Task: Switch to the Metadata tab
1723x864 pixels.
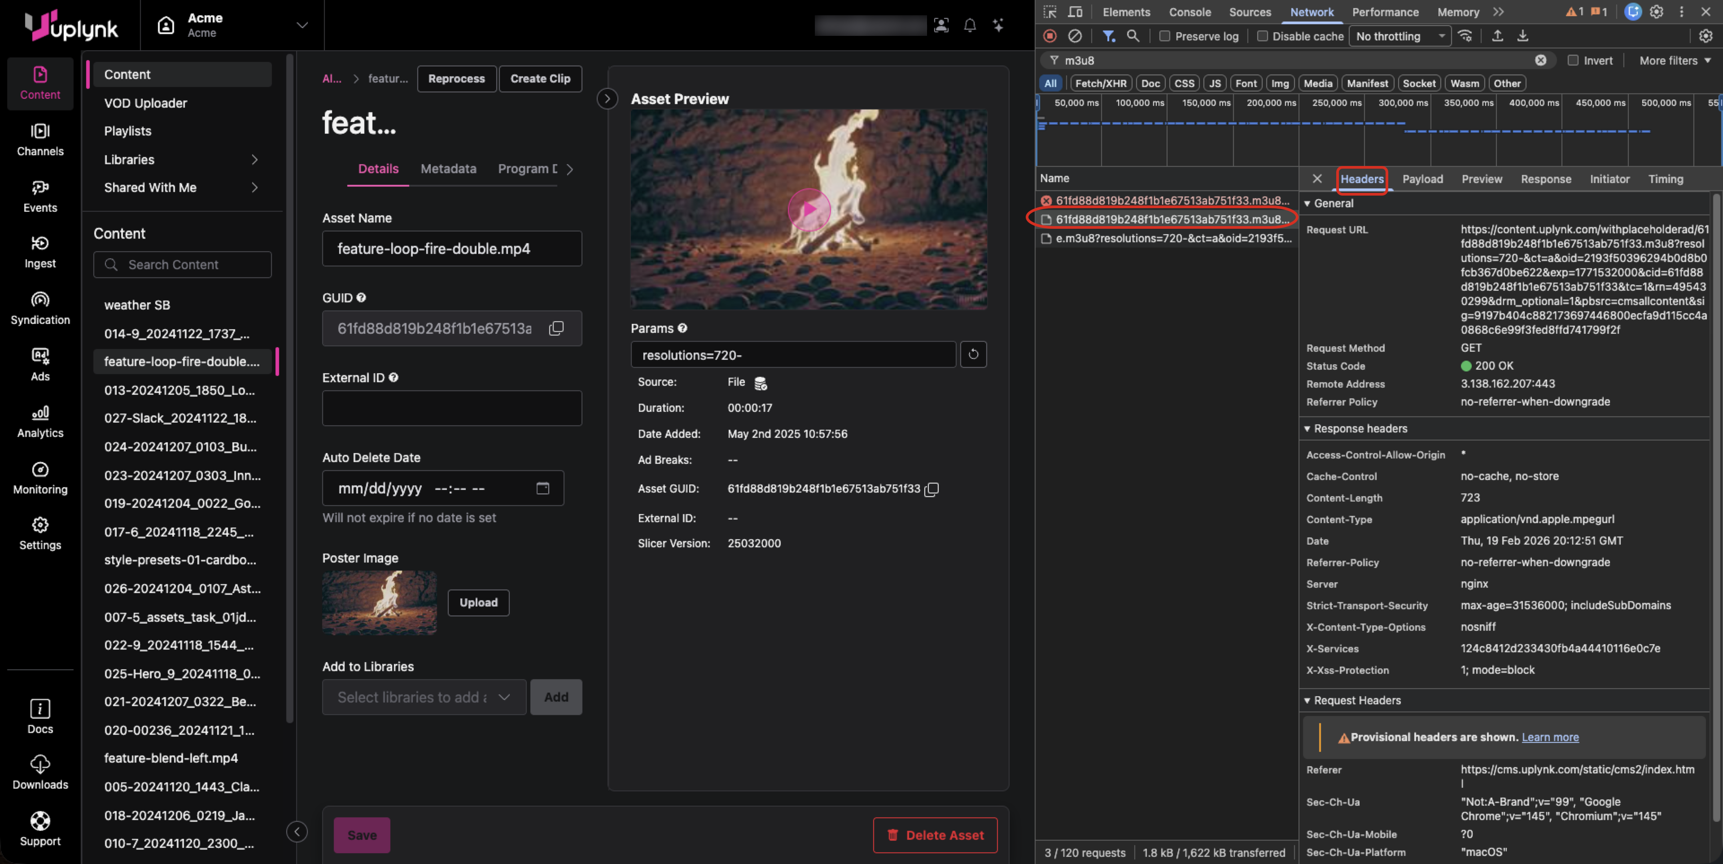Action: click(448, 169)
